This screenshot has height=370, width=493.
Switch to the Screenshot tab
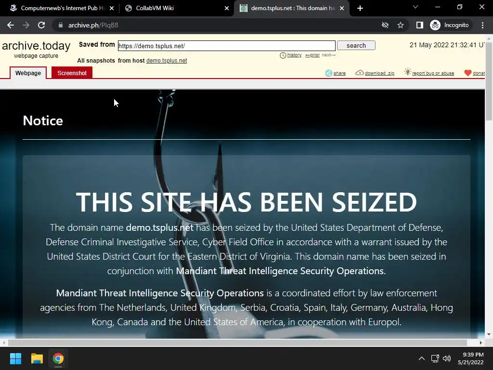72,73
